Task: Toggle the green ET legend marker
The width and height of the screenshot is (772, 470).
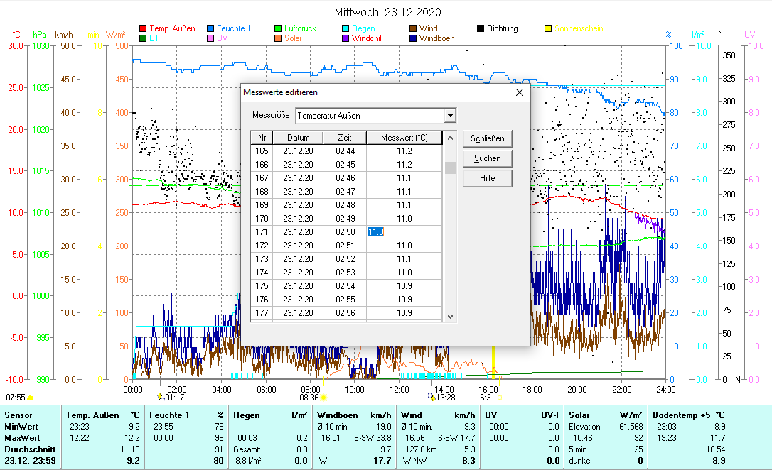Action: pyautogui.click(x=141, y=38)
